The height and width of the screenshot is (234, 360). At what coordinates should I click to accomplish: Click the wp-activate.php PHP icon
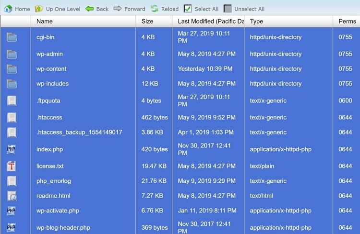point(11,211)
